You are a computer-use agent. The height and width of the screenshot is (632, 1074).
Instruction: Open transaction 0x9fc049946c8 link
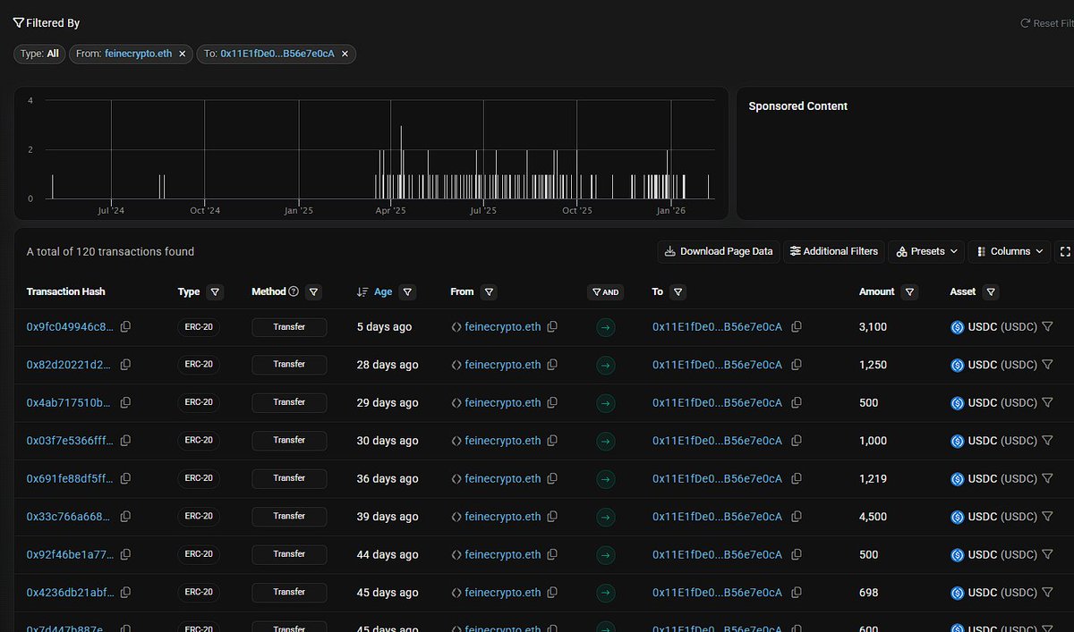(x=70, y=327)
